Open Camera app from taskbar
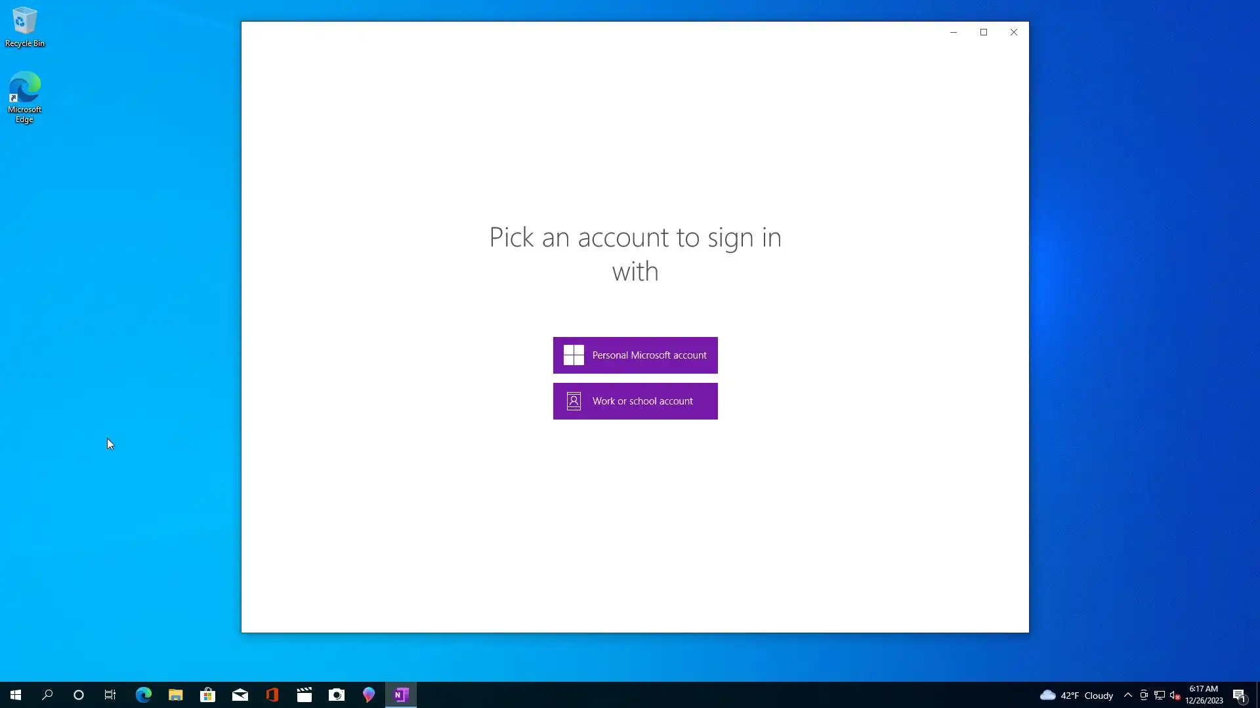1260x708 pixels. [336, 695]
